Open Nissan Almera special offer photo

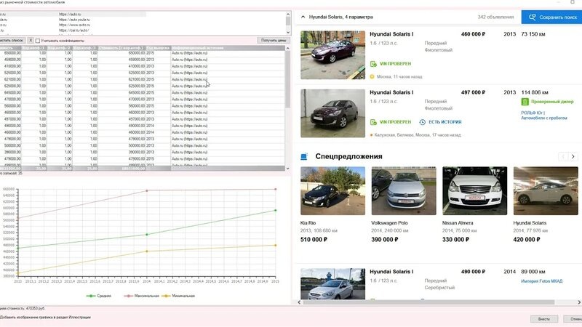(475, 190)
